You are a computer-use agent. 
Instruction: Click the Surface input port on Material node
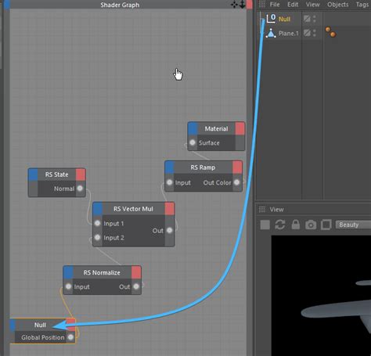(193, 142)
